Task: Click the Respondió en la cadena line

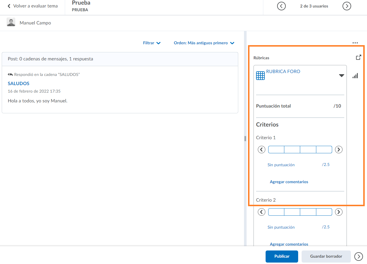Action: coord(44,74)
